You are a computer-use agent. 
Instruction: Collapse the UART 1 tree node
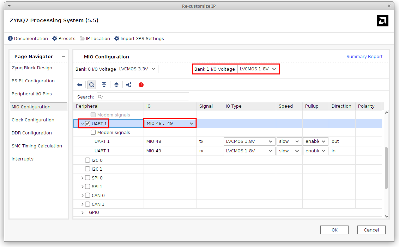(83, 123)
